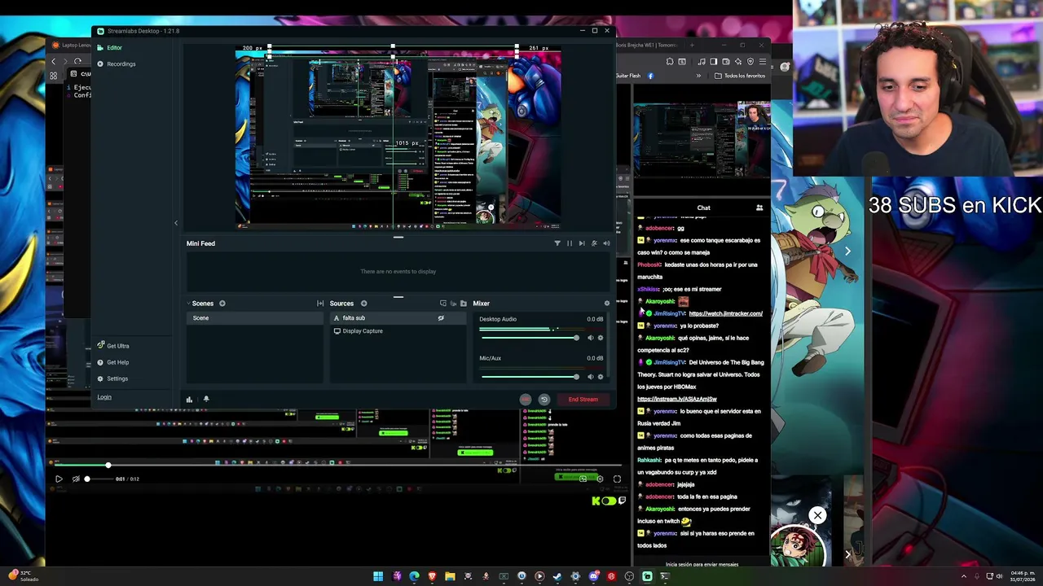This screenshot has width=1043, height=586.
Task: Open Get Help in the sidebar
Action: (112, 362)
